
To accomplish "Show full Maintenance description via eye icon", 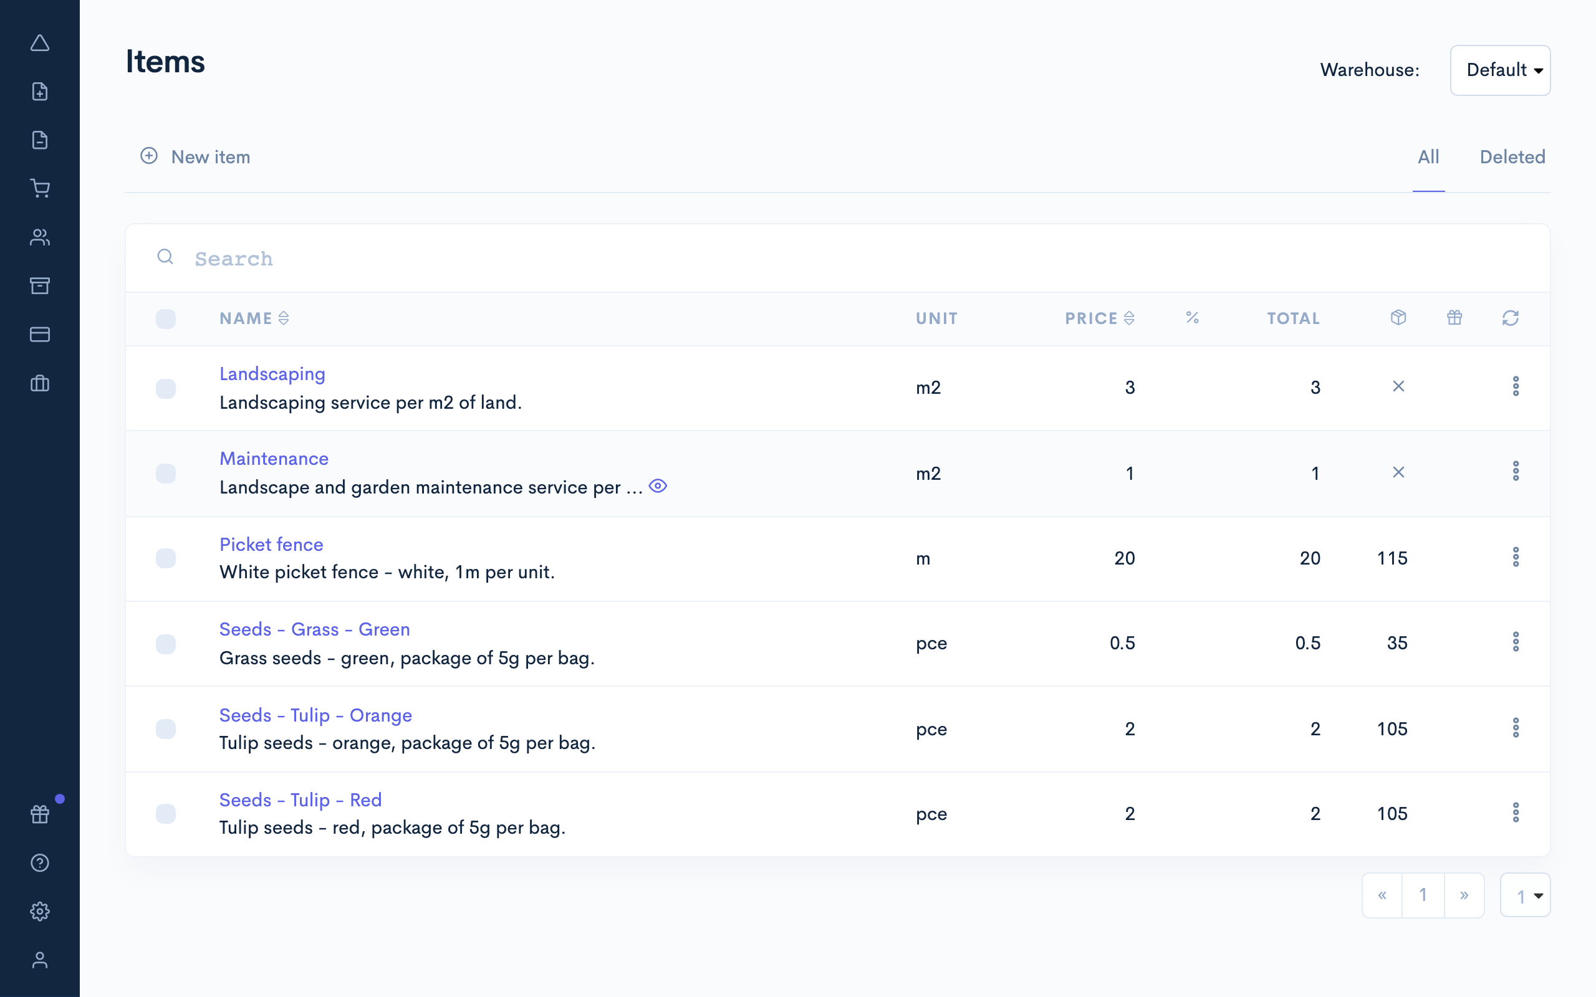I will (x=658, y=487).
